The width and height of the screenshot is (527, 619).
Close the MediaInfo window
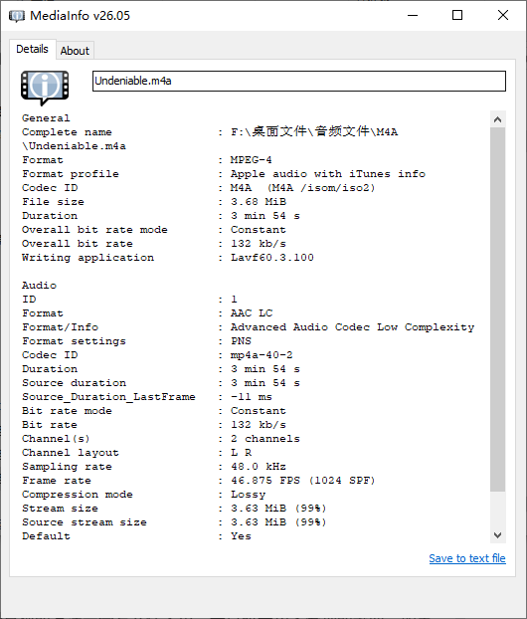pyautogui.click(x=503, y=15)
